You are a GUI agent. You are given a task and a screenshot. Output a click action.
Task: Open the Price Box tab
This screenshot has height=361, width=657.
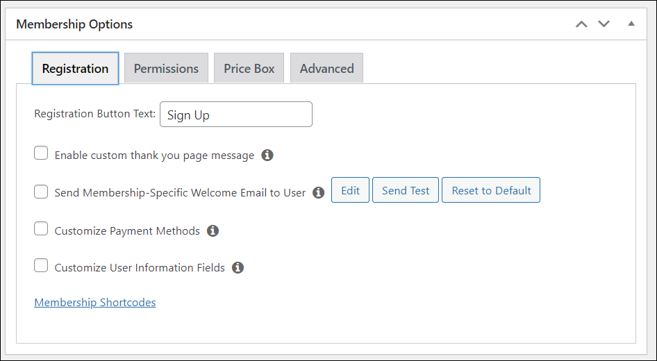pos(249,68)
